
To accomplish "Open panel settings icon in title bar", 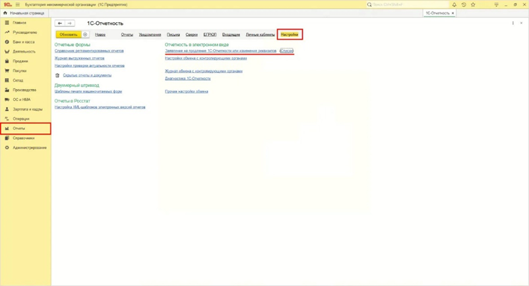I will click(x=496, y=5).
